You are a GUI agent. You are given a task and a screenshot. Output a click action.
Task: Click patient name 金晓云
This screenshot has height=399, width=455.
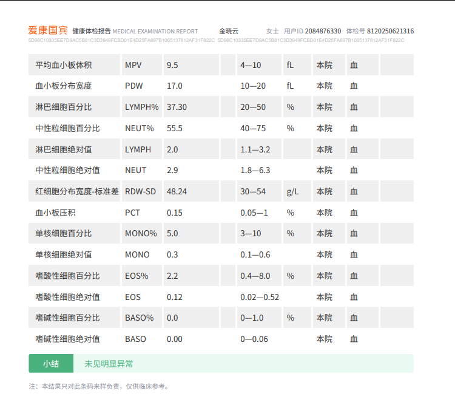229,31
